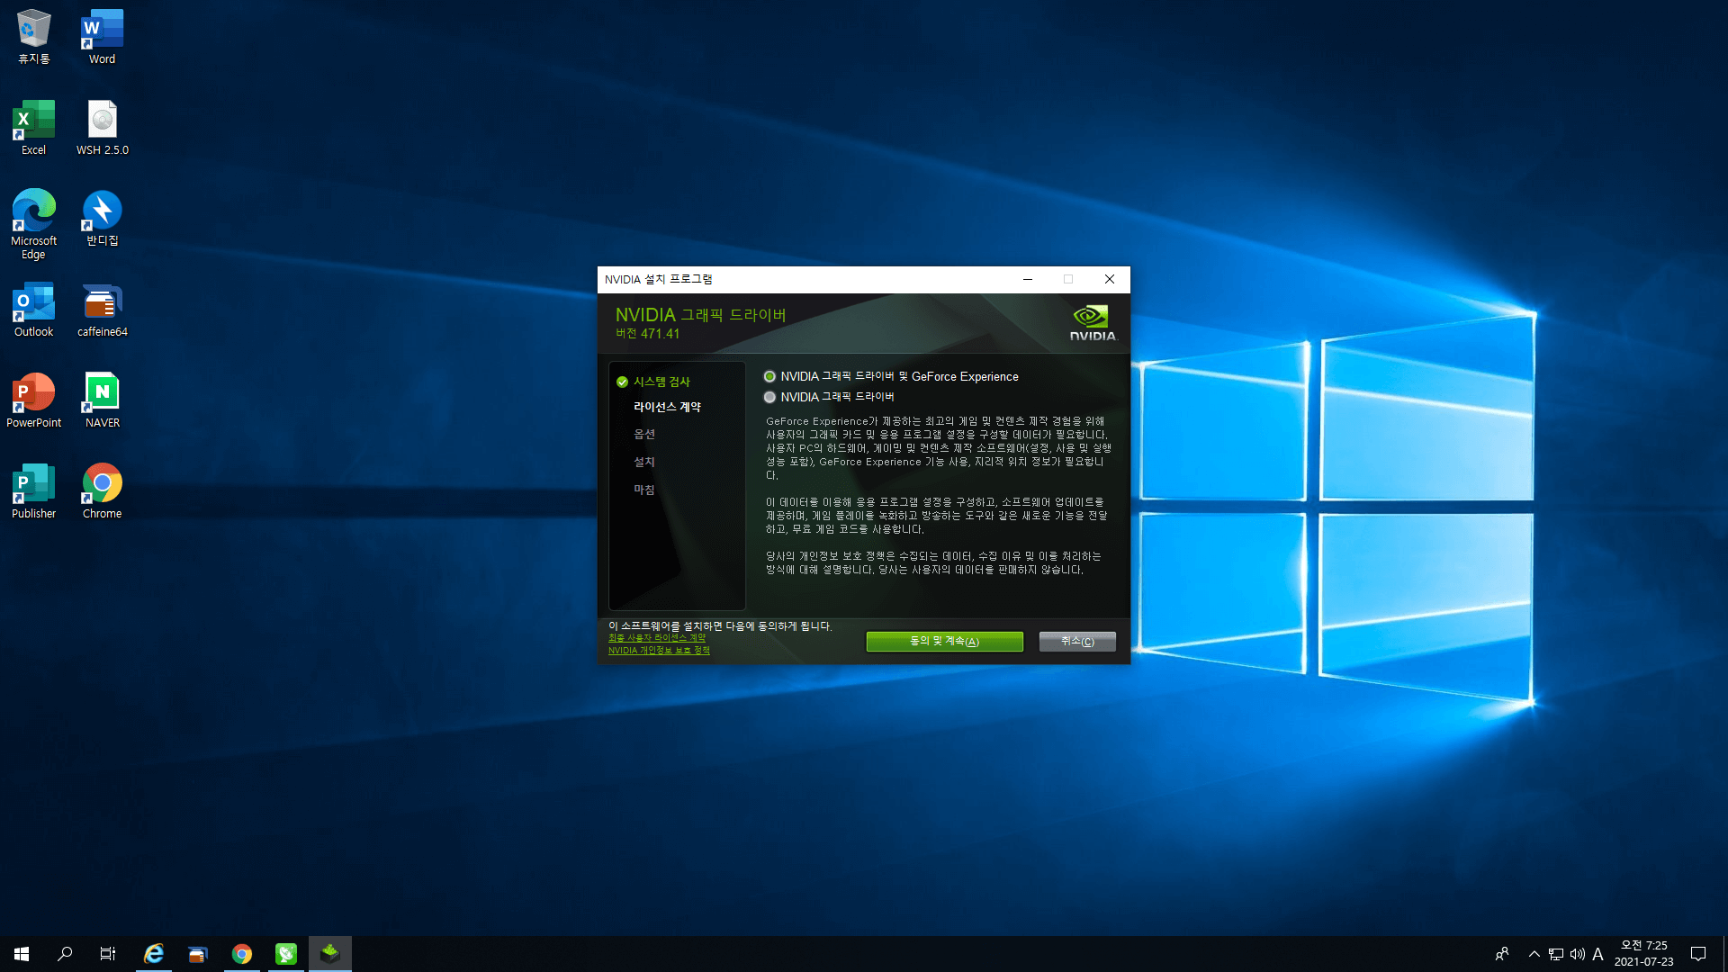Screen dimensions: 1728x972
Task: Switch to Chrome in the taskbar
Action: 242,954
